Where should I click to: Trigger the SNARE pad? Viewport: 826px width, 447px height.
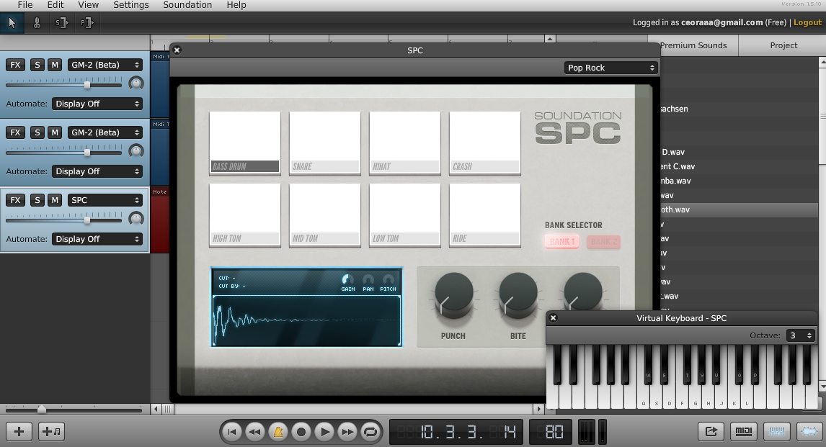325,143
